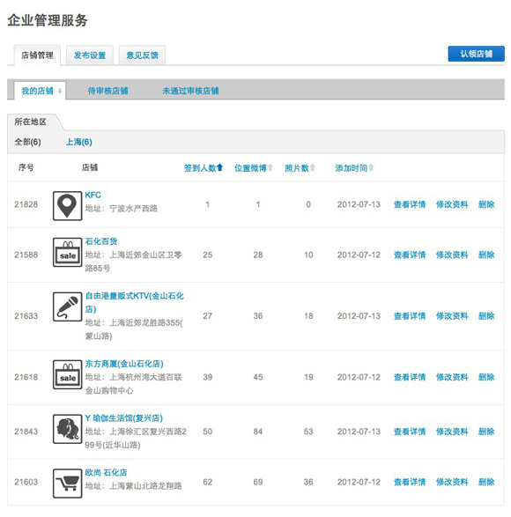Click the 认领店铺 button
This screenshot has width=511, height=517.
click(476, 54)
